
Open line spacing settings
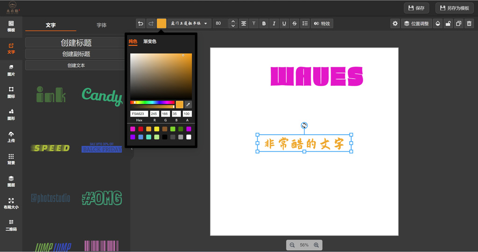coord(305,23)
